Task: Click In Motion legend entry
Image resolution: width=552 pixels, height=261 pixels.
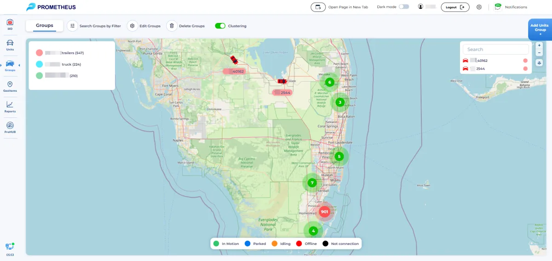Action: coord(226,244)
